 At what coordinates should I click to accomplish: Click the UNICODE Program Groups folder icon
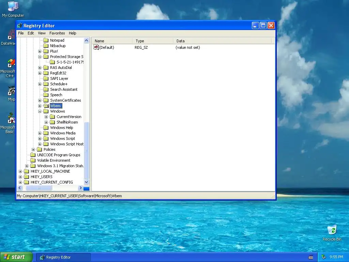pos(33,155)
